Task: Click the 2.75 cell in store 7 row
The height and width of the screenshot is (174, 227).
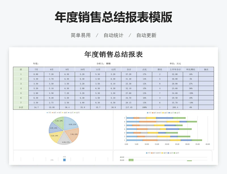Action: pos(52,102)
